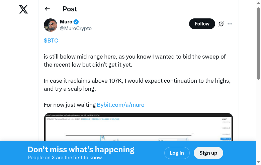The width and height of the screenshot is (261, 165).
Task: Click the Log in button
Action: [177, 153]
